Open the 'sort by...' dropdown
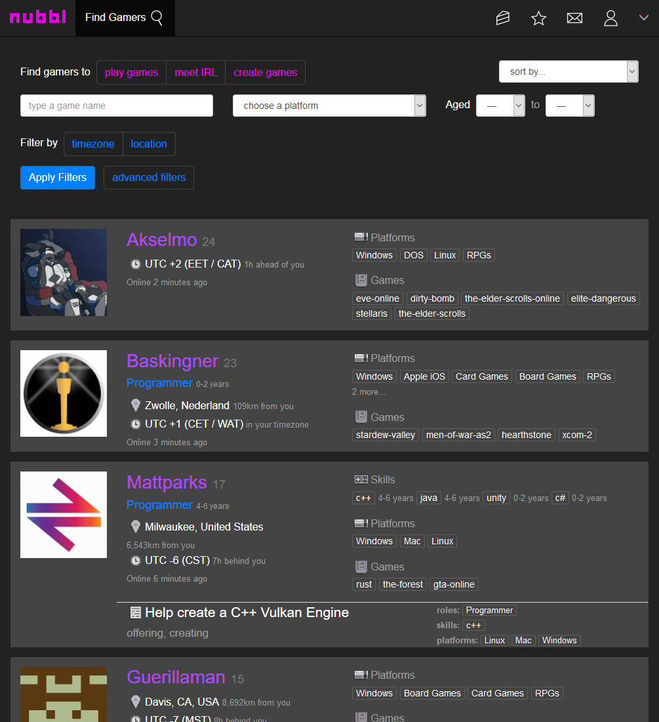The height and width of the screenshot is (722, 659). [569, 71]
